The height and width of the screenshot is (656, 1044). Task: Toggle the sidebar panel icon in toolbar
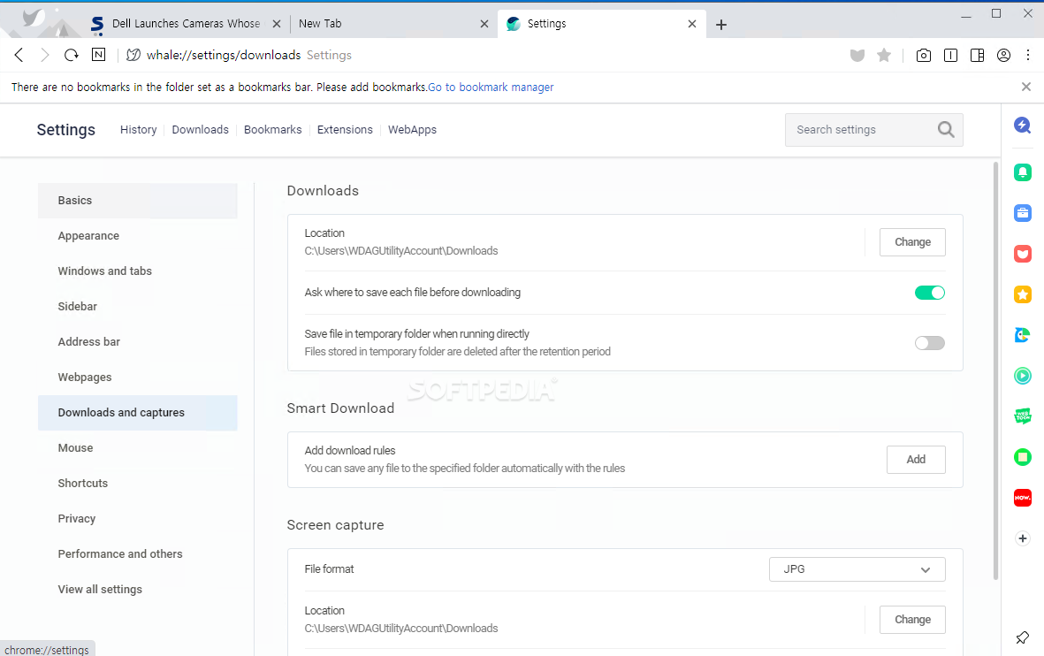(x=978, y=56)
